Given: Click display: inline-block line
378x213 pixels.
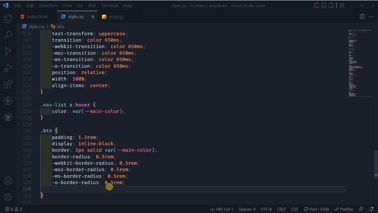Looking at the screenshot, I should point(84,144).
